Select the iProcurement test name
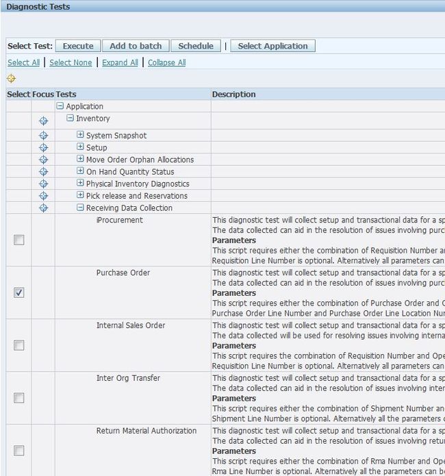The width and height of the screenshot is (445, 476). coord(120,220)
